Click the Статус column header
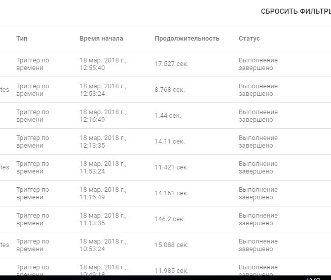This screenshot has width=331, height=280. pyautogui.click(x=249, y=39)
